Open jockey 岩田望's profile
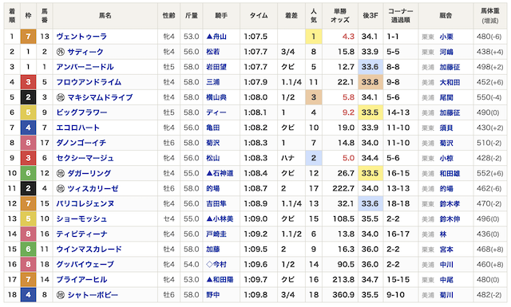Image resolution: width=511 pixels, height=307 pixels. point(216,67)
